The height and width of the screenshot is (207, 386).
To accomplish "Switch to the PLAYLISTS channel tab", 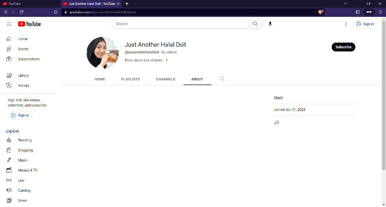I will point(130,79).
